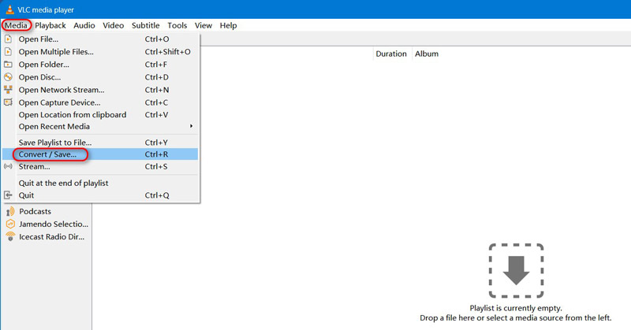Screen dimensions: 631x330
Task: Open the Media menu
Action: pos(16,25)
